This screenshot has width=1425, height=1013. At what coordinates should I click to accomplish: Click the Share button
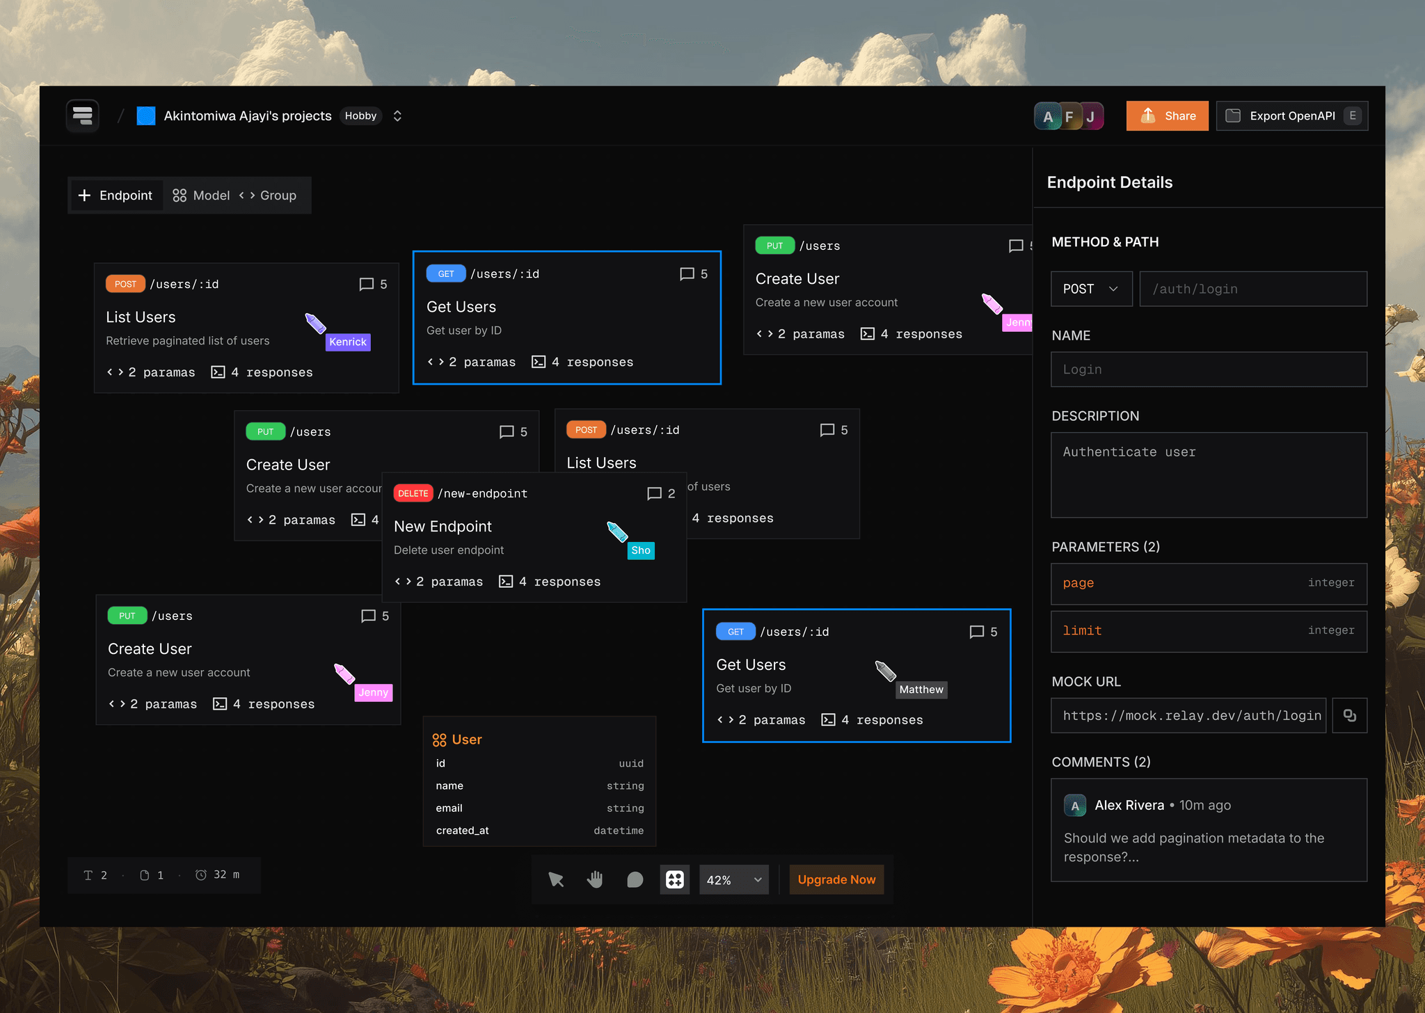(x=1167, y=115)
